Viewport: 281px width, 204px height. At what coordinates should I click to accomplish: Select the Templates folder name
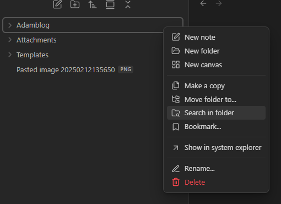(33, 55)
